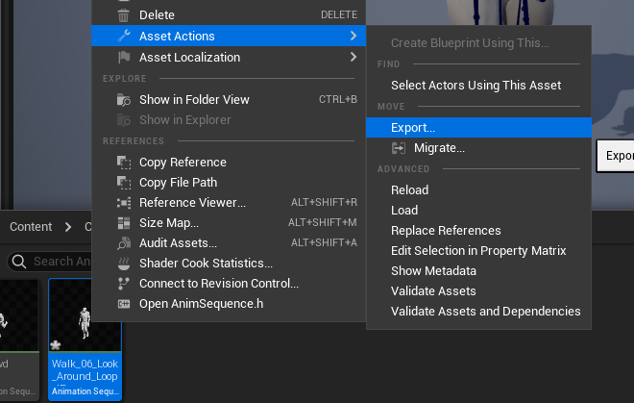Screen dimensions: 634x403
Task: Open Audit Assets from context menu
Action: [178, 242]
